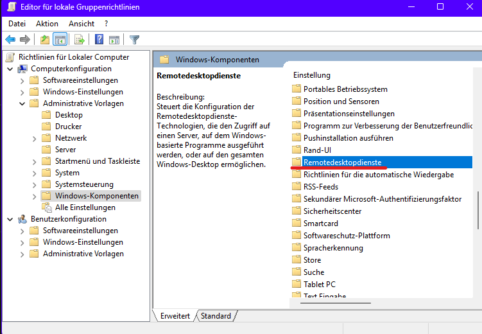
Task: Toggle the show/hide console tree icon
Action: 60,39
